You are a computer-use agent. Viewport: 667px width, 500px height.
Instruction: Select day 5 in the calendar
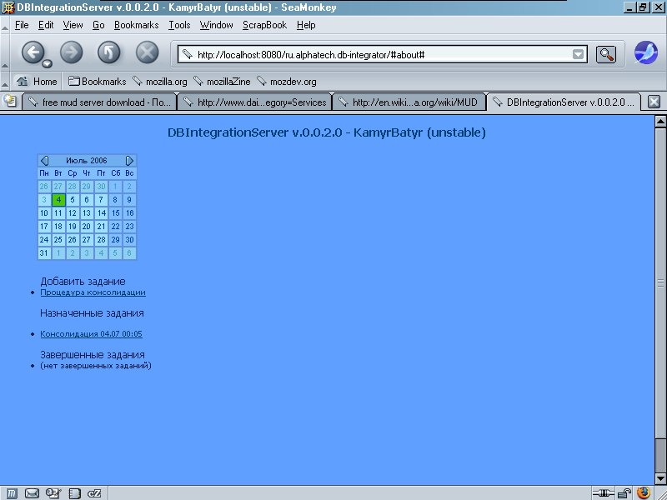pyautogui.click(x=73, y=200)
